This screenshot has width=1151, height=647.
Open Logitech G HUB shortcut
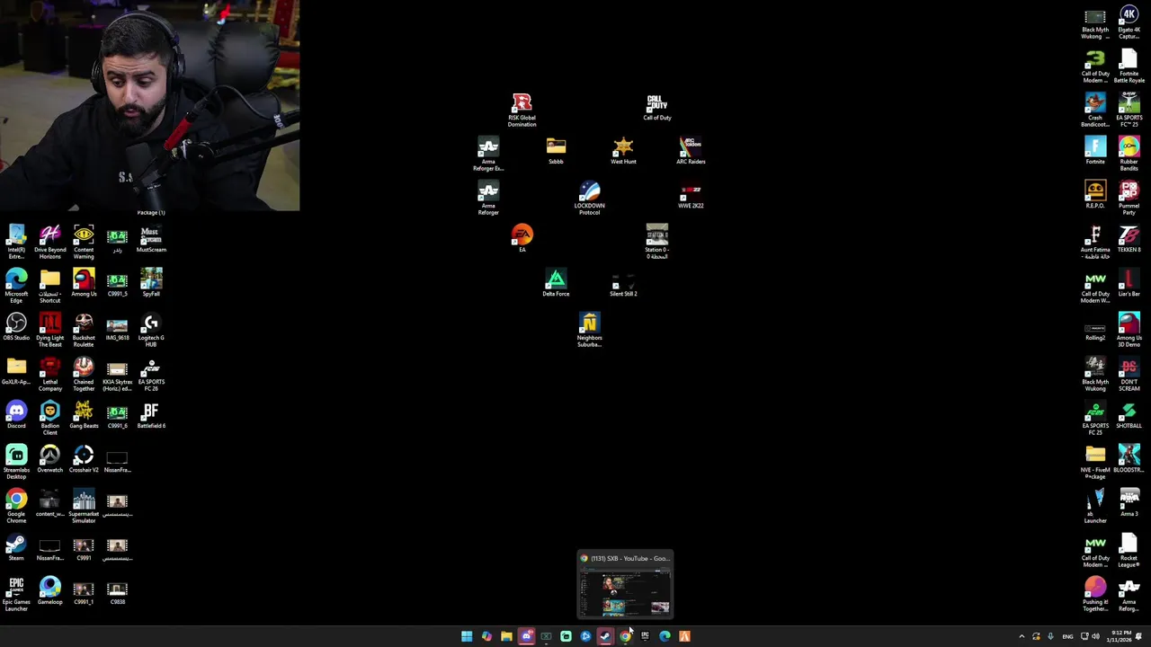tap(151, 330)
